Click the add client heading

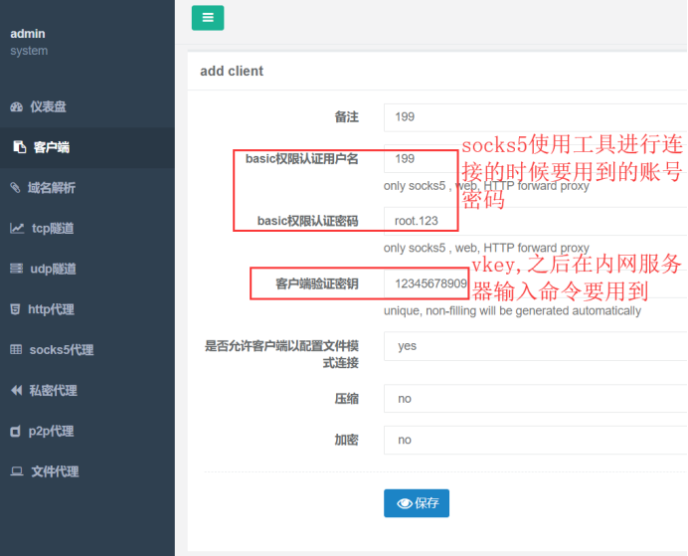232,71
